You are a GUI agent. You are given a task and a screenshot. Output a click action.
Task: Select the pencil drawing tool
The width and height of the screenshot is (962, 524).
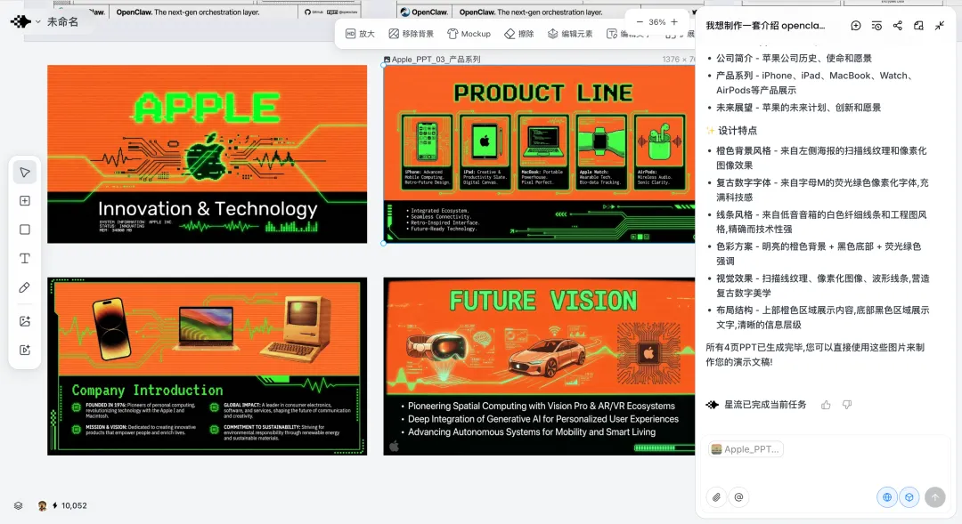tap(25, 287)
